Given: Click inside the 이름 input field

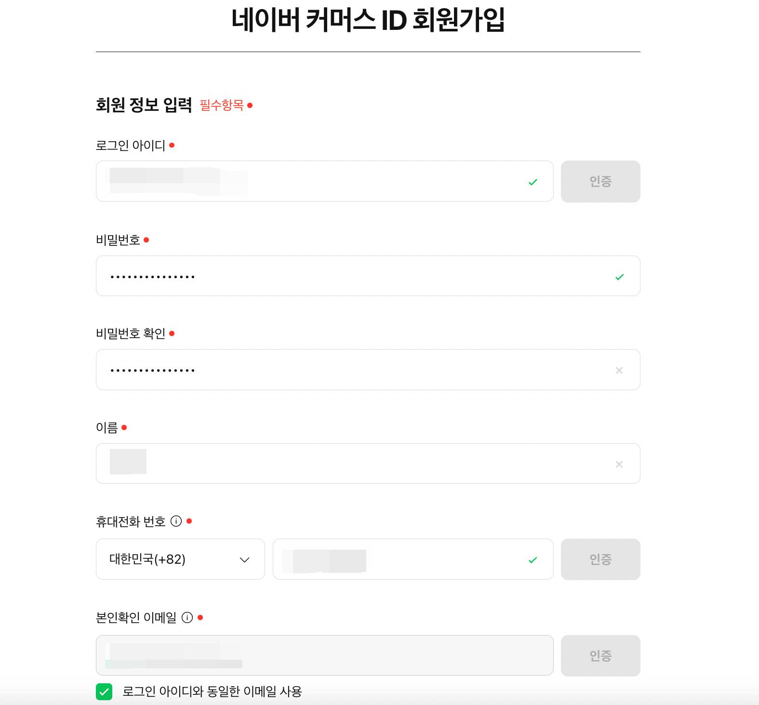Looking at the screenshot, I should 337,463.
